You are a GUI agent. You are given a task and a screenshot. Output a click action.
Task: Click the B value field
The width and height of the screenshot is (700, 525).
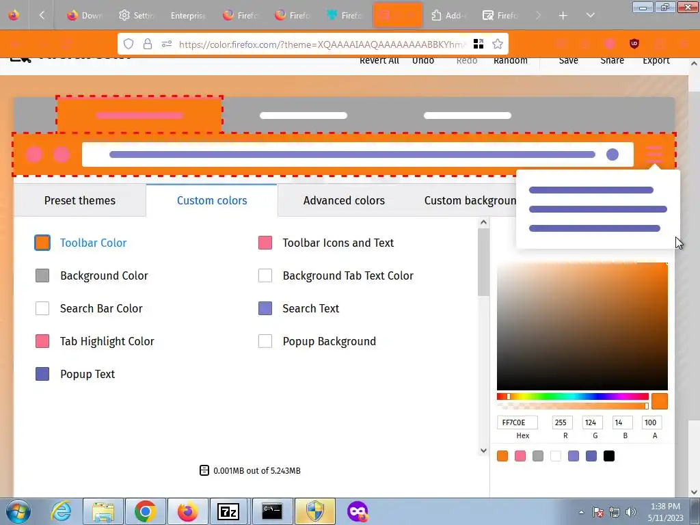tap(622, 422)
